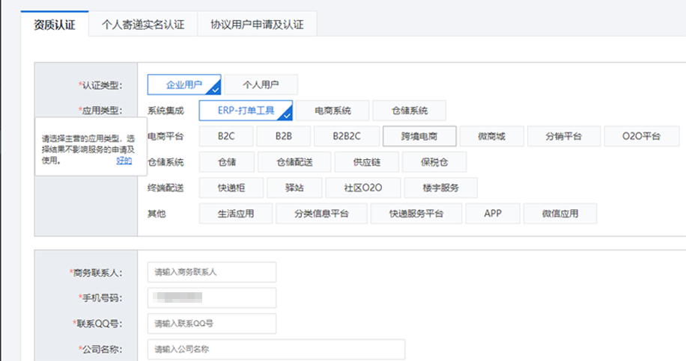The width and height of the screenshot is (686, 361).
Task: Click into the 联系QQ号 text field
Action: pos(212,324)
